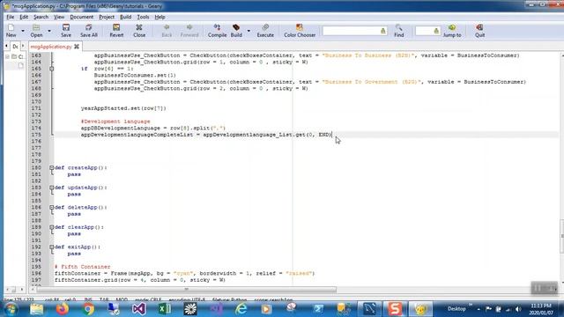Open Google Chrome from the taskbar
The image size is (564, 317).
[88, 309]
